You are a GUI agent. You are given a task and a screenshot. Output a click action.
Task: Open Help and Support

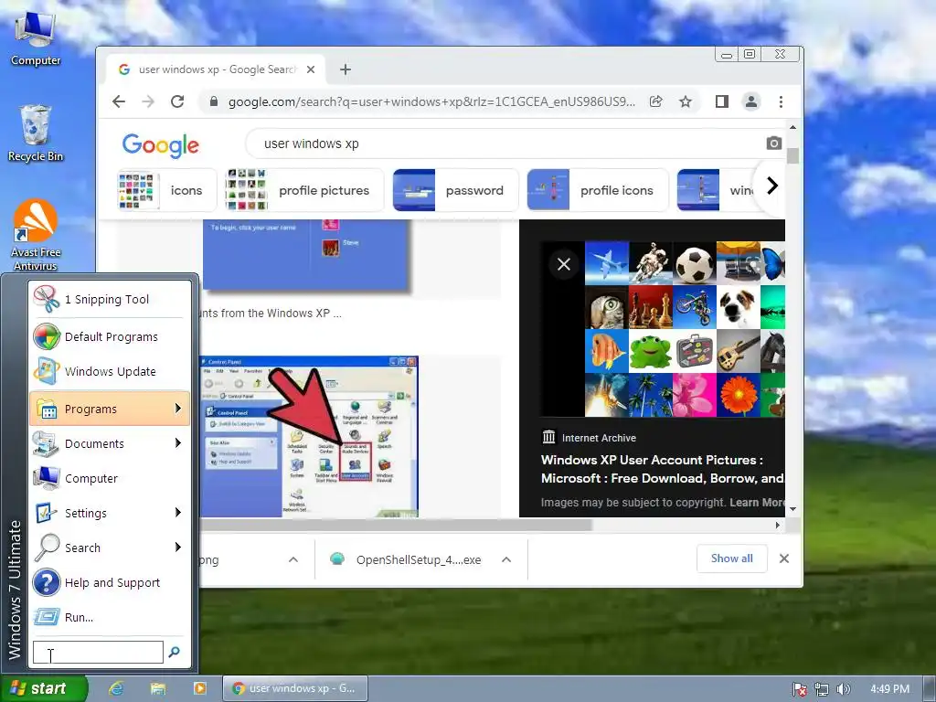pos(110,582)
